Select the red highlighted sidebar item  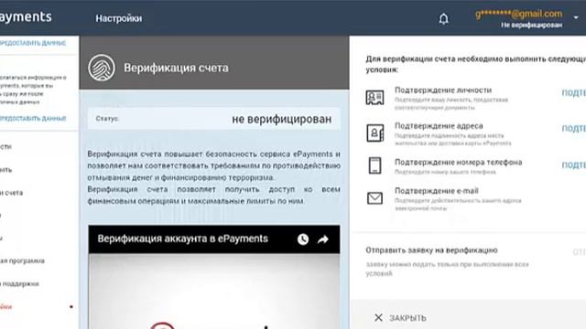[x=6, y=307]
